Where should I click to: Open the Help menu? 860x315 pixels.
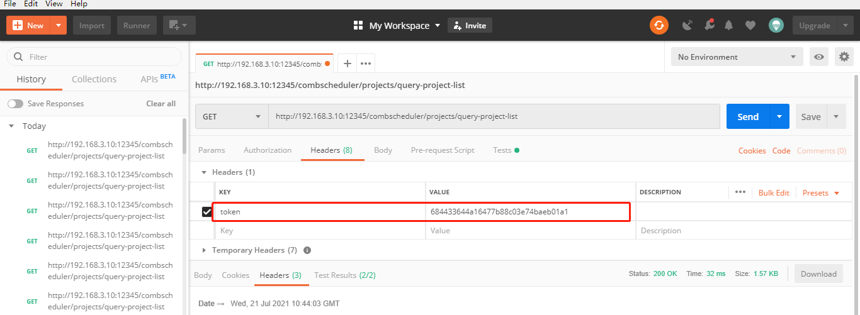pos(79,4)
